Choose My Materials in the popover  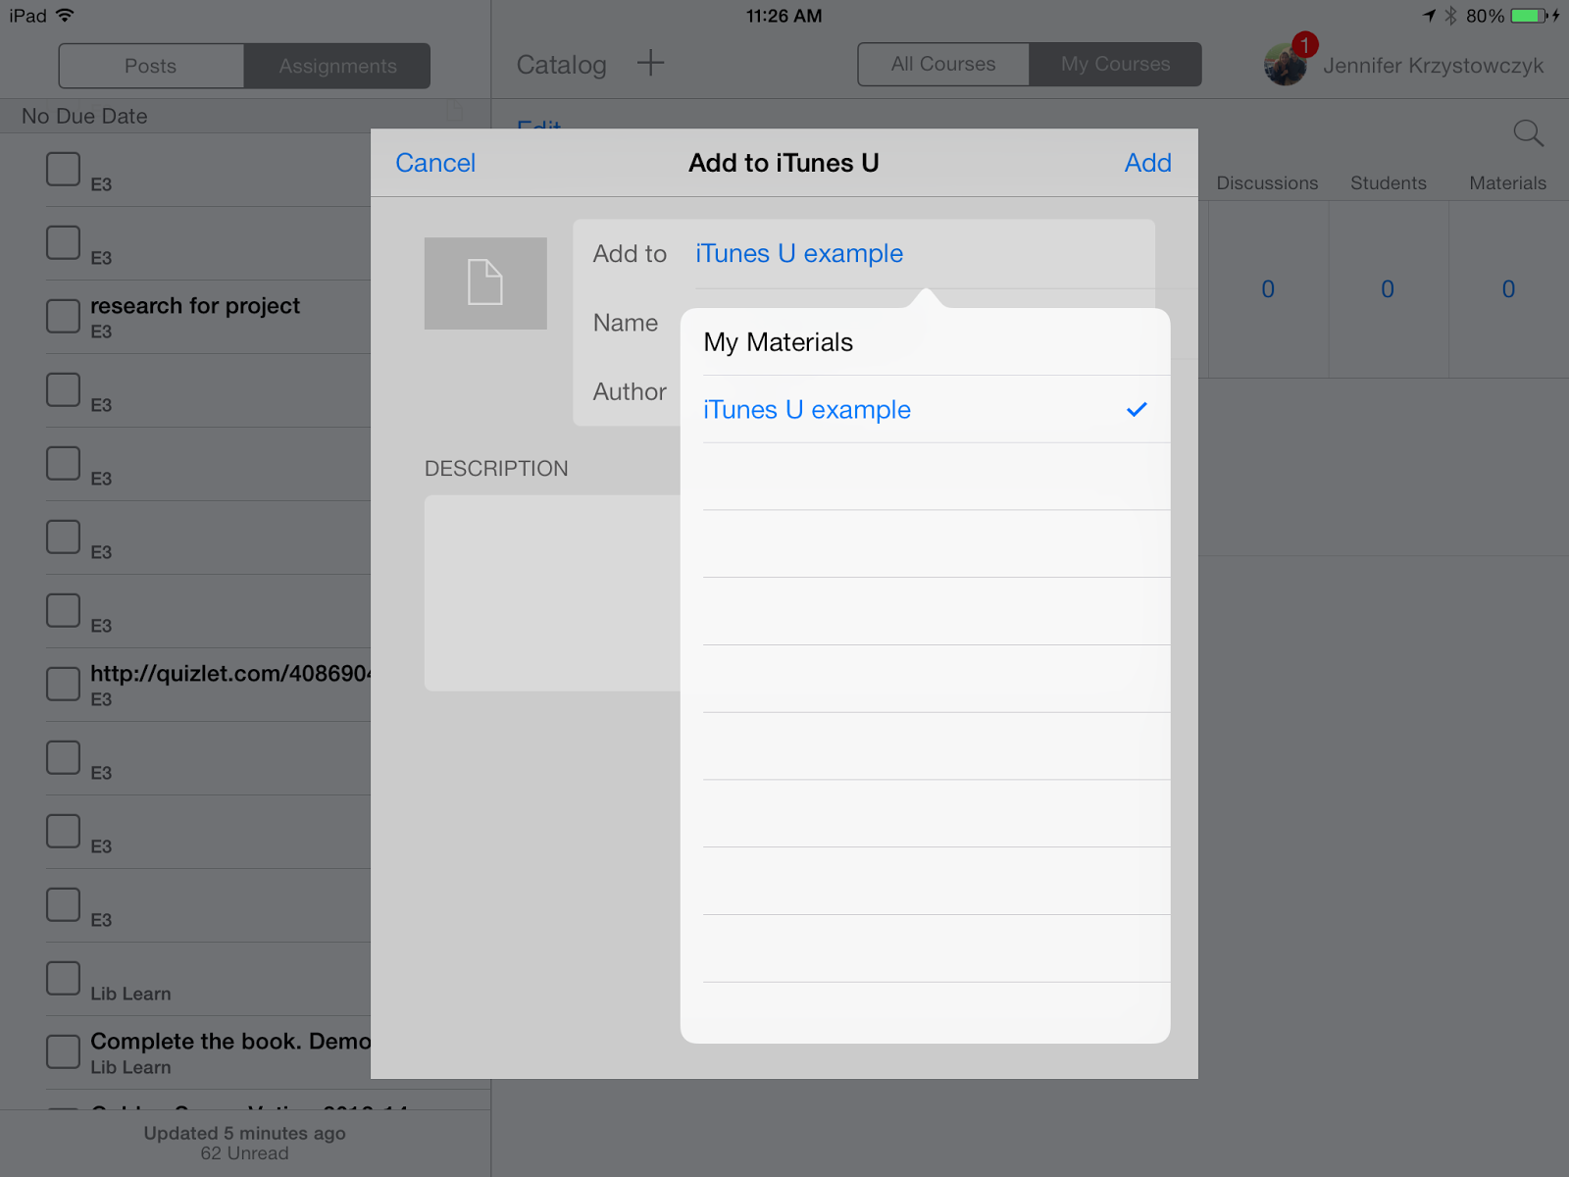(x=925, y=342)
